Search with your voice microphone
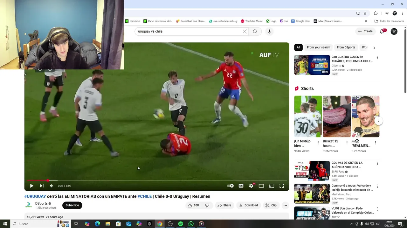407x228 pixels. (269, 31)
